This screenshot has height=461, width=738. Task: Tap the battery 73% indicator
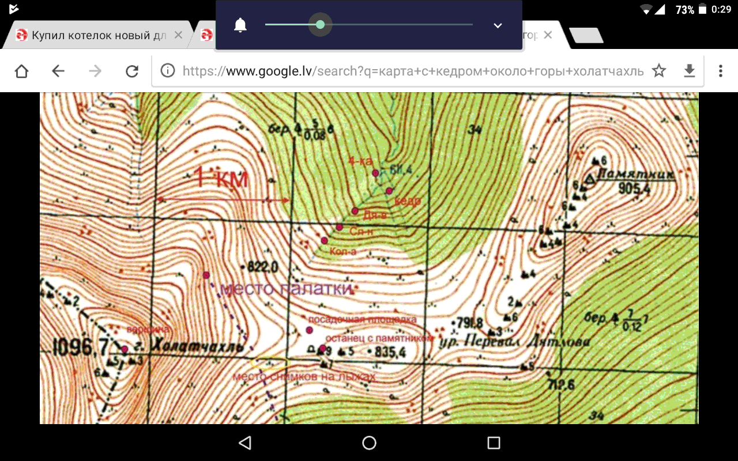[x=690, y=9]
